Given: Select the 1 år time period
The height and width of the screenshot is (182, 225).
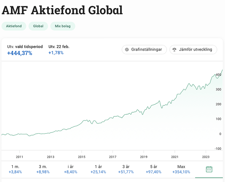Looking at the screenshot, I should click(98, 169).
